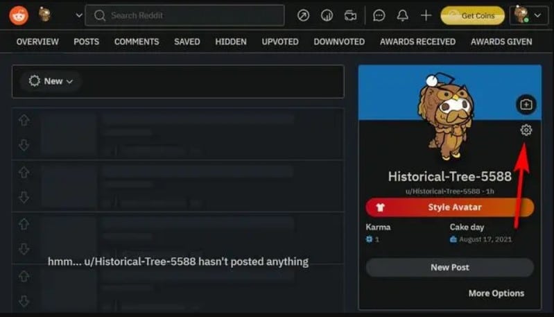554x317 pixels.
Task: Expand More Options link
Action: coord(496,293)
